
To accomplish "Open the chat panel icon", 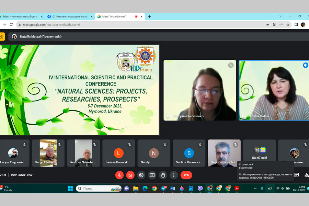I will 297,175.
